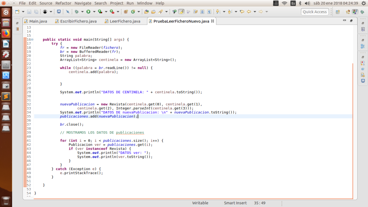
Task: Expand the New file dropdown arrow
Action: click(x=22, y=12)
